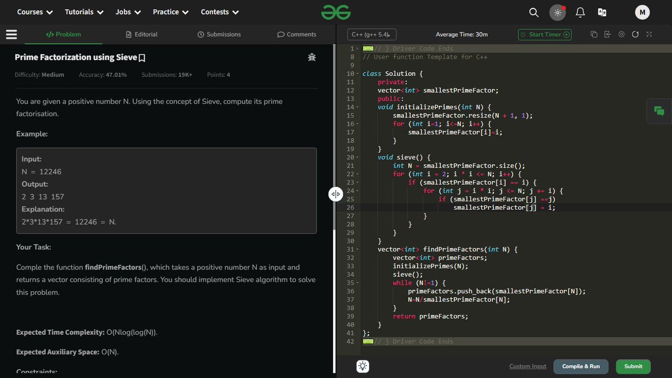The height and width of the screenshot is (378, 672).
Task: Copy the editor code icon
Action: point(594,35)
